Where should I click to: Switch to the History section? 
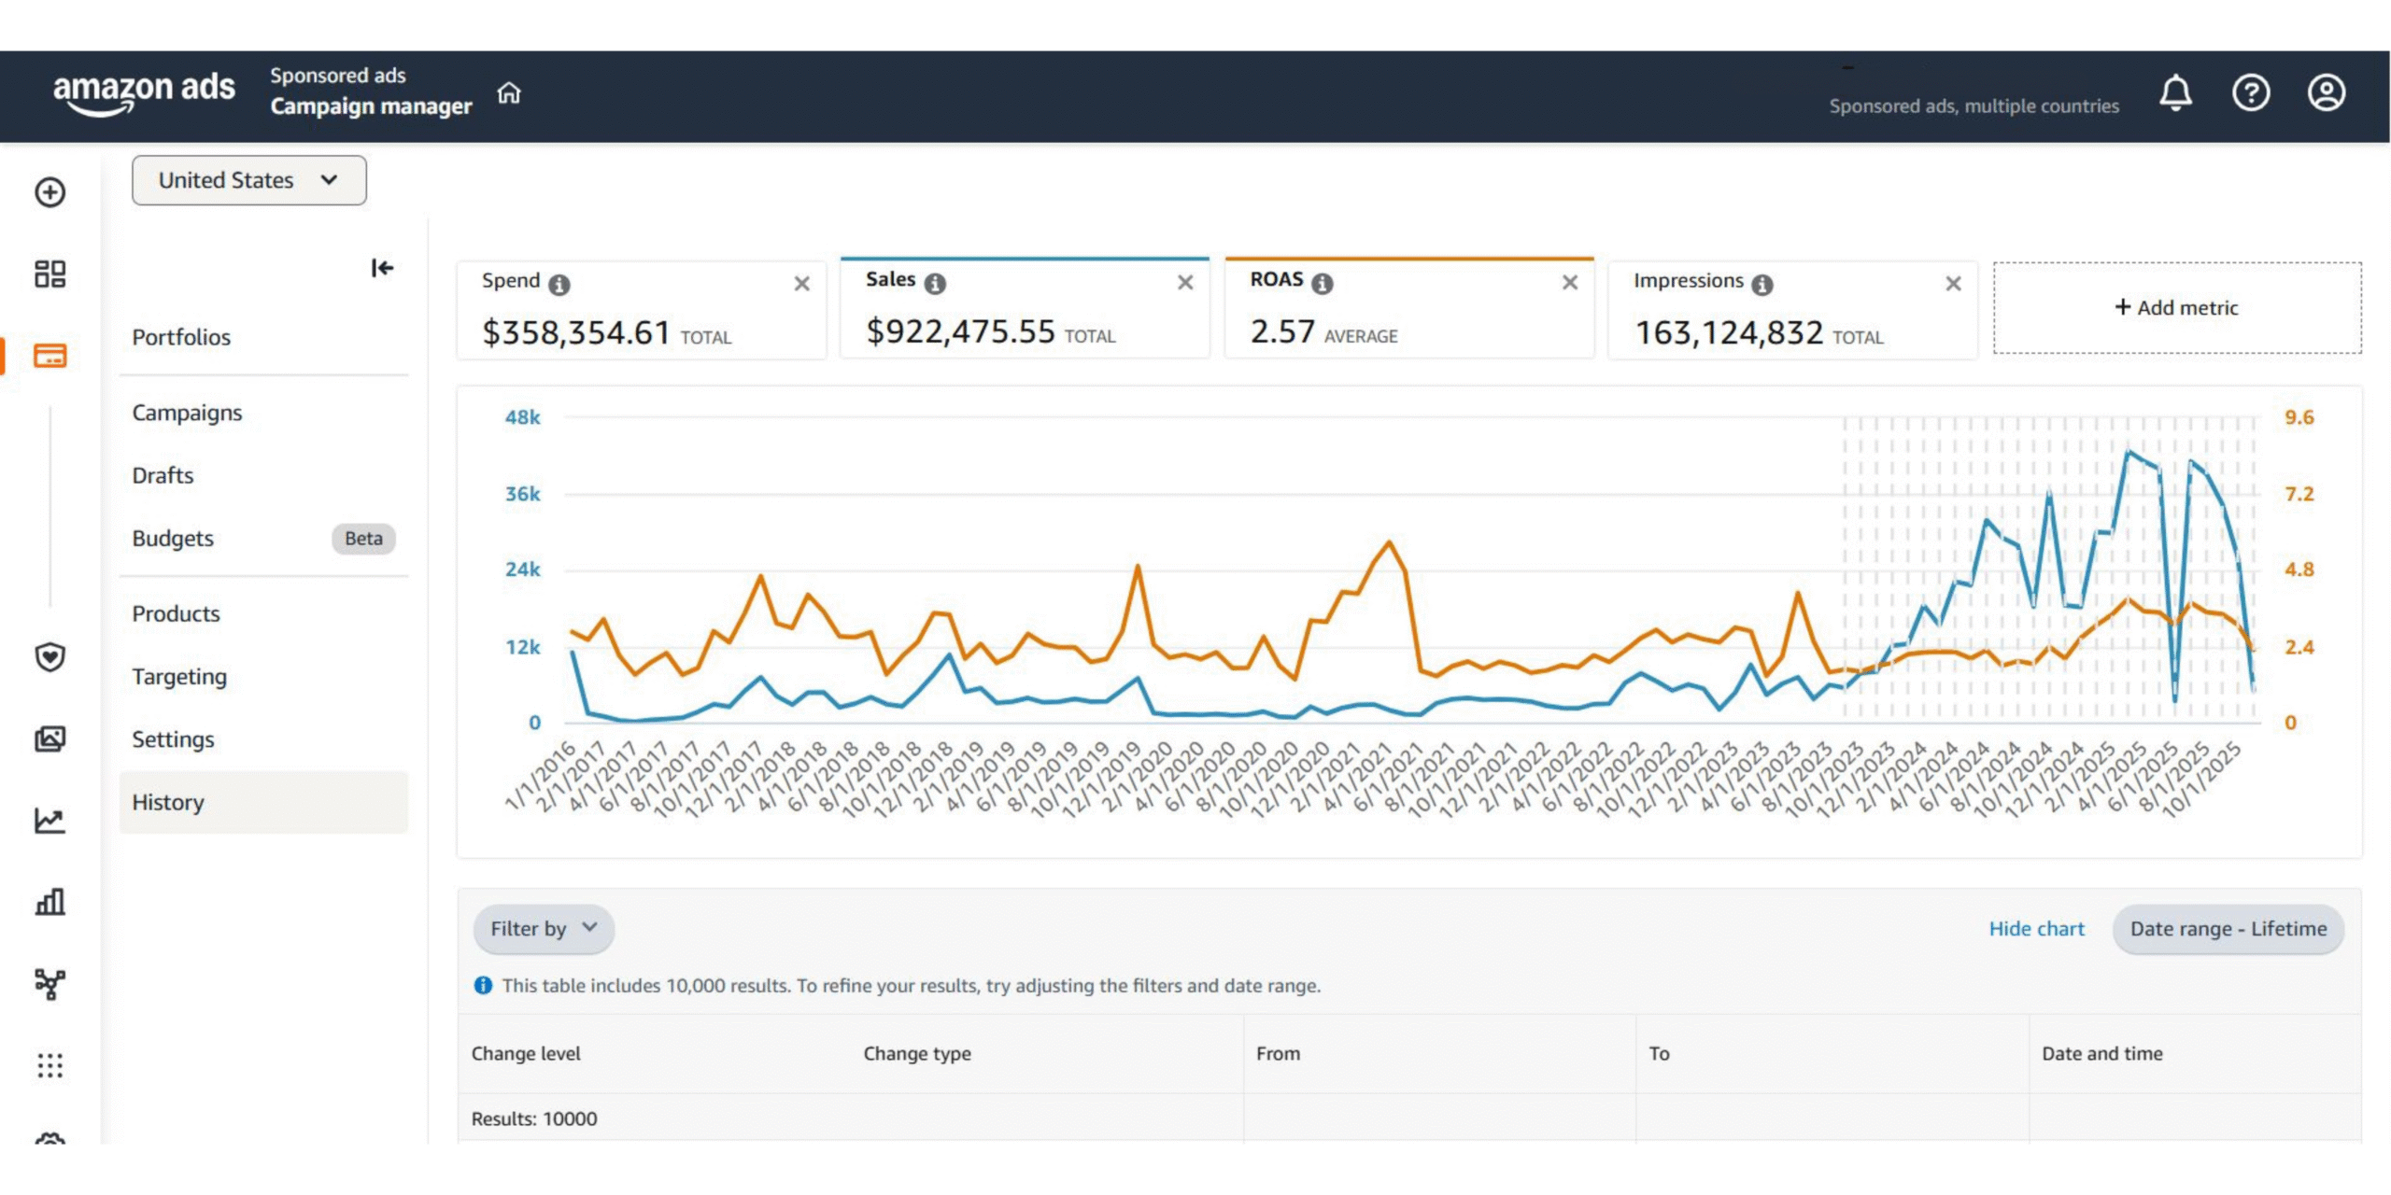pos(168,802)
